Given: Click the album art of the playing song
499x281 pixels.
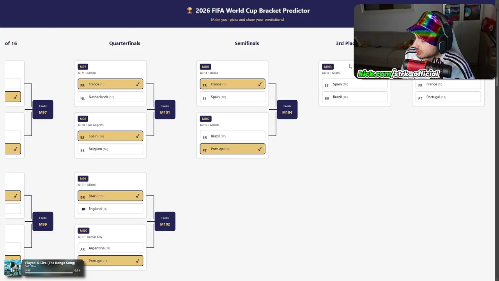Looking at the screenshot, I should 12,268.
